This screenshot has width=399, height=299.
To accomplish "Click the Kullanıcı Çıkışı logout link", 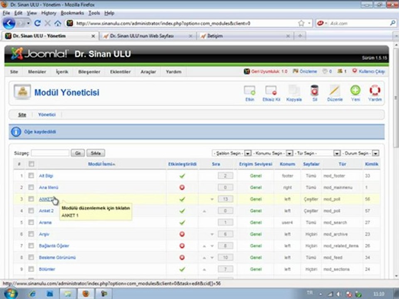I will click(369, 71).
